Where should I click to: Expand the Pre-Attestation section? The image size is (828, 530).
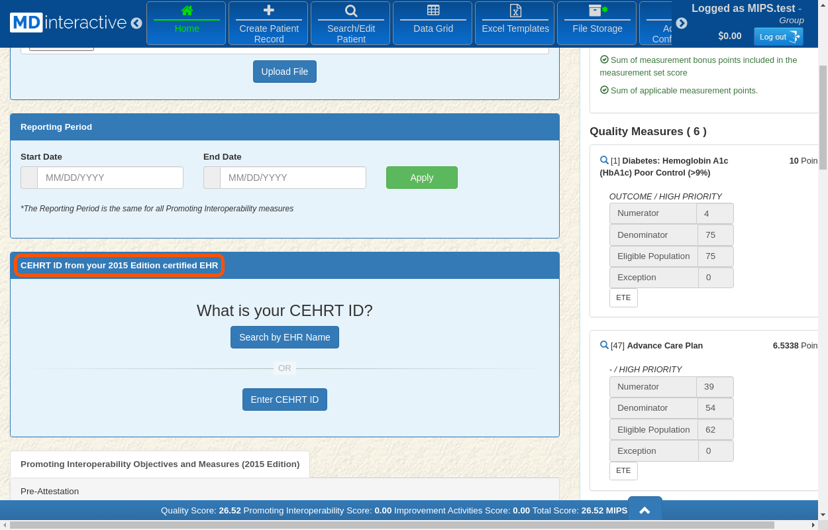pyautogui.click(x=50, y=491)
